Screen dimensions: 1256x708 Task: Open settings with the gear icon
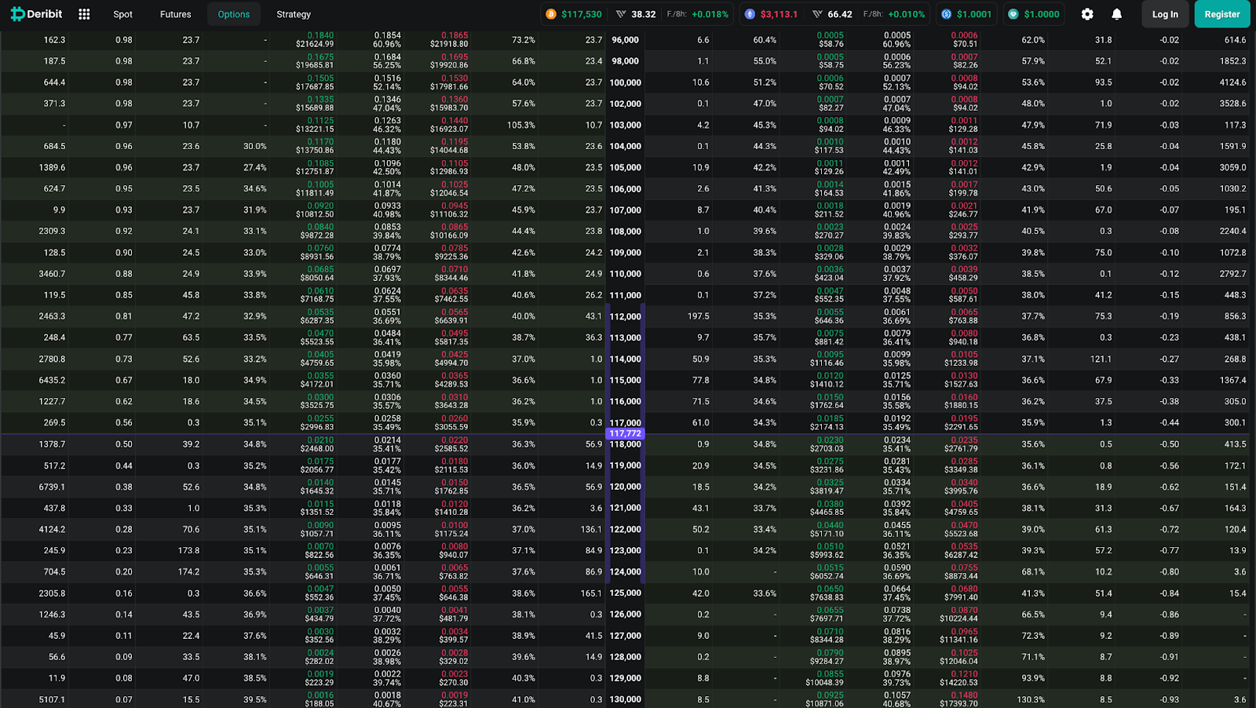tap(1087, 14)
